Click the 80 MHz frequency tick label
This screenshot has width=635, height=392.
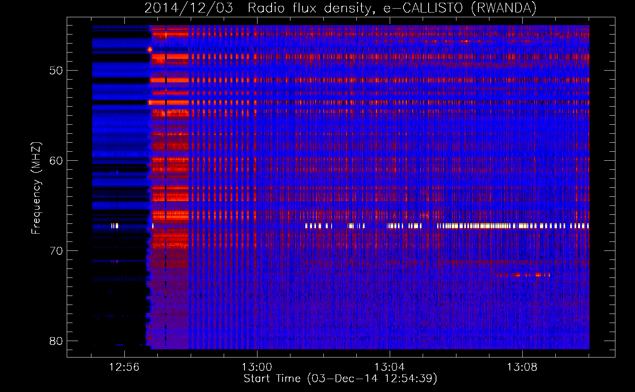[56, 341]
